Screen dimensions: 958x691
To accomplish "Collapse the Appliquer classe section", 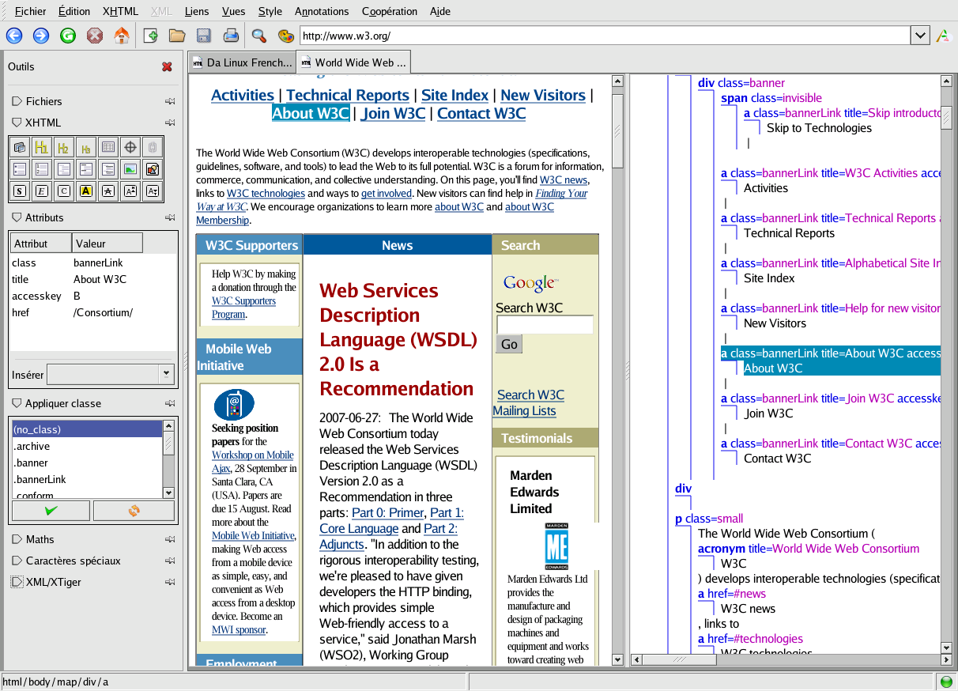I will [x=17, y=403].
